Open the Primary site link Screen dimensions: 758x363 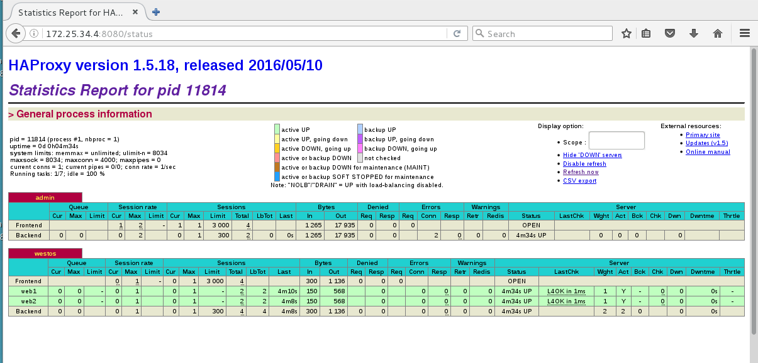[703, 135]
